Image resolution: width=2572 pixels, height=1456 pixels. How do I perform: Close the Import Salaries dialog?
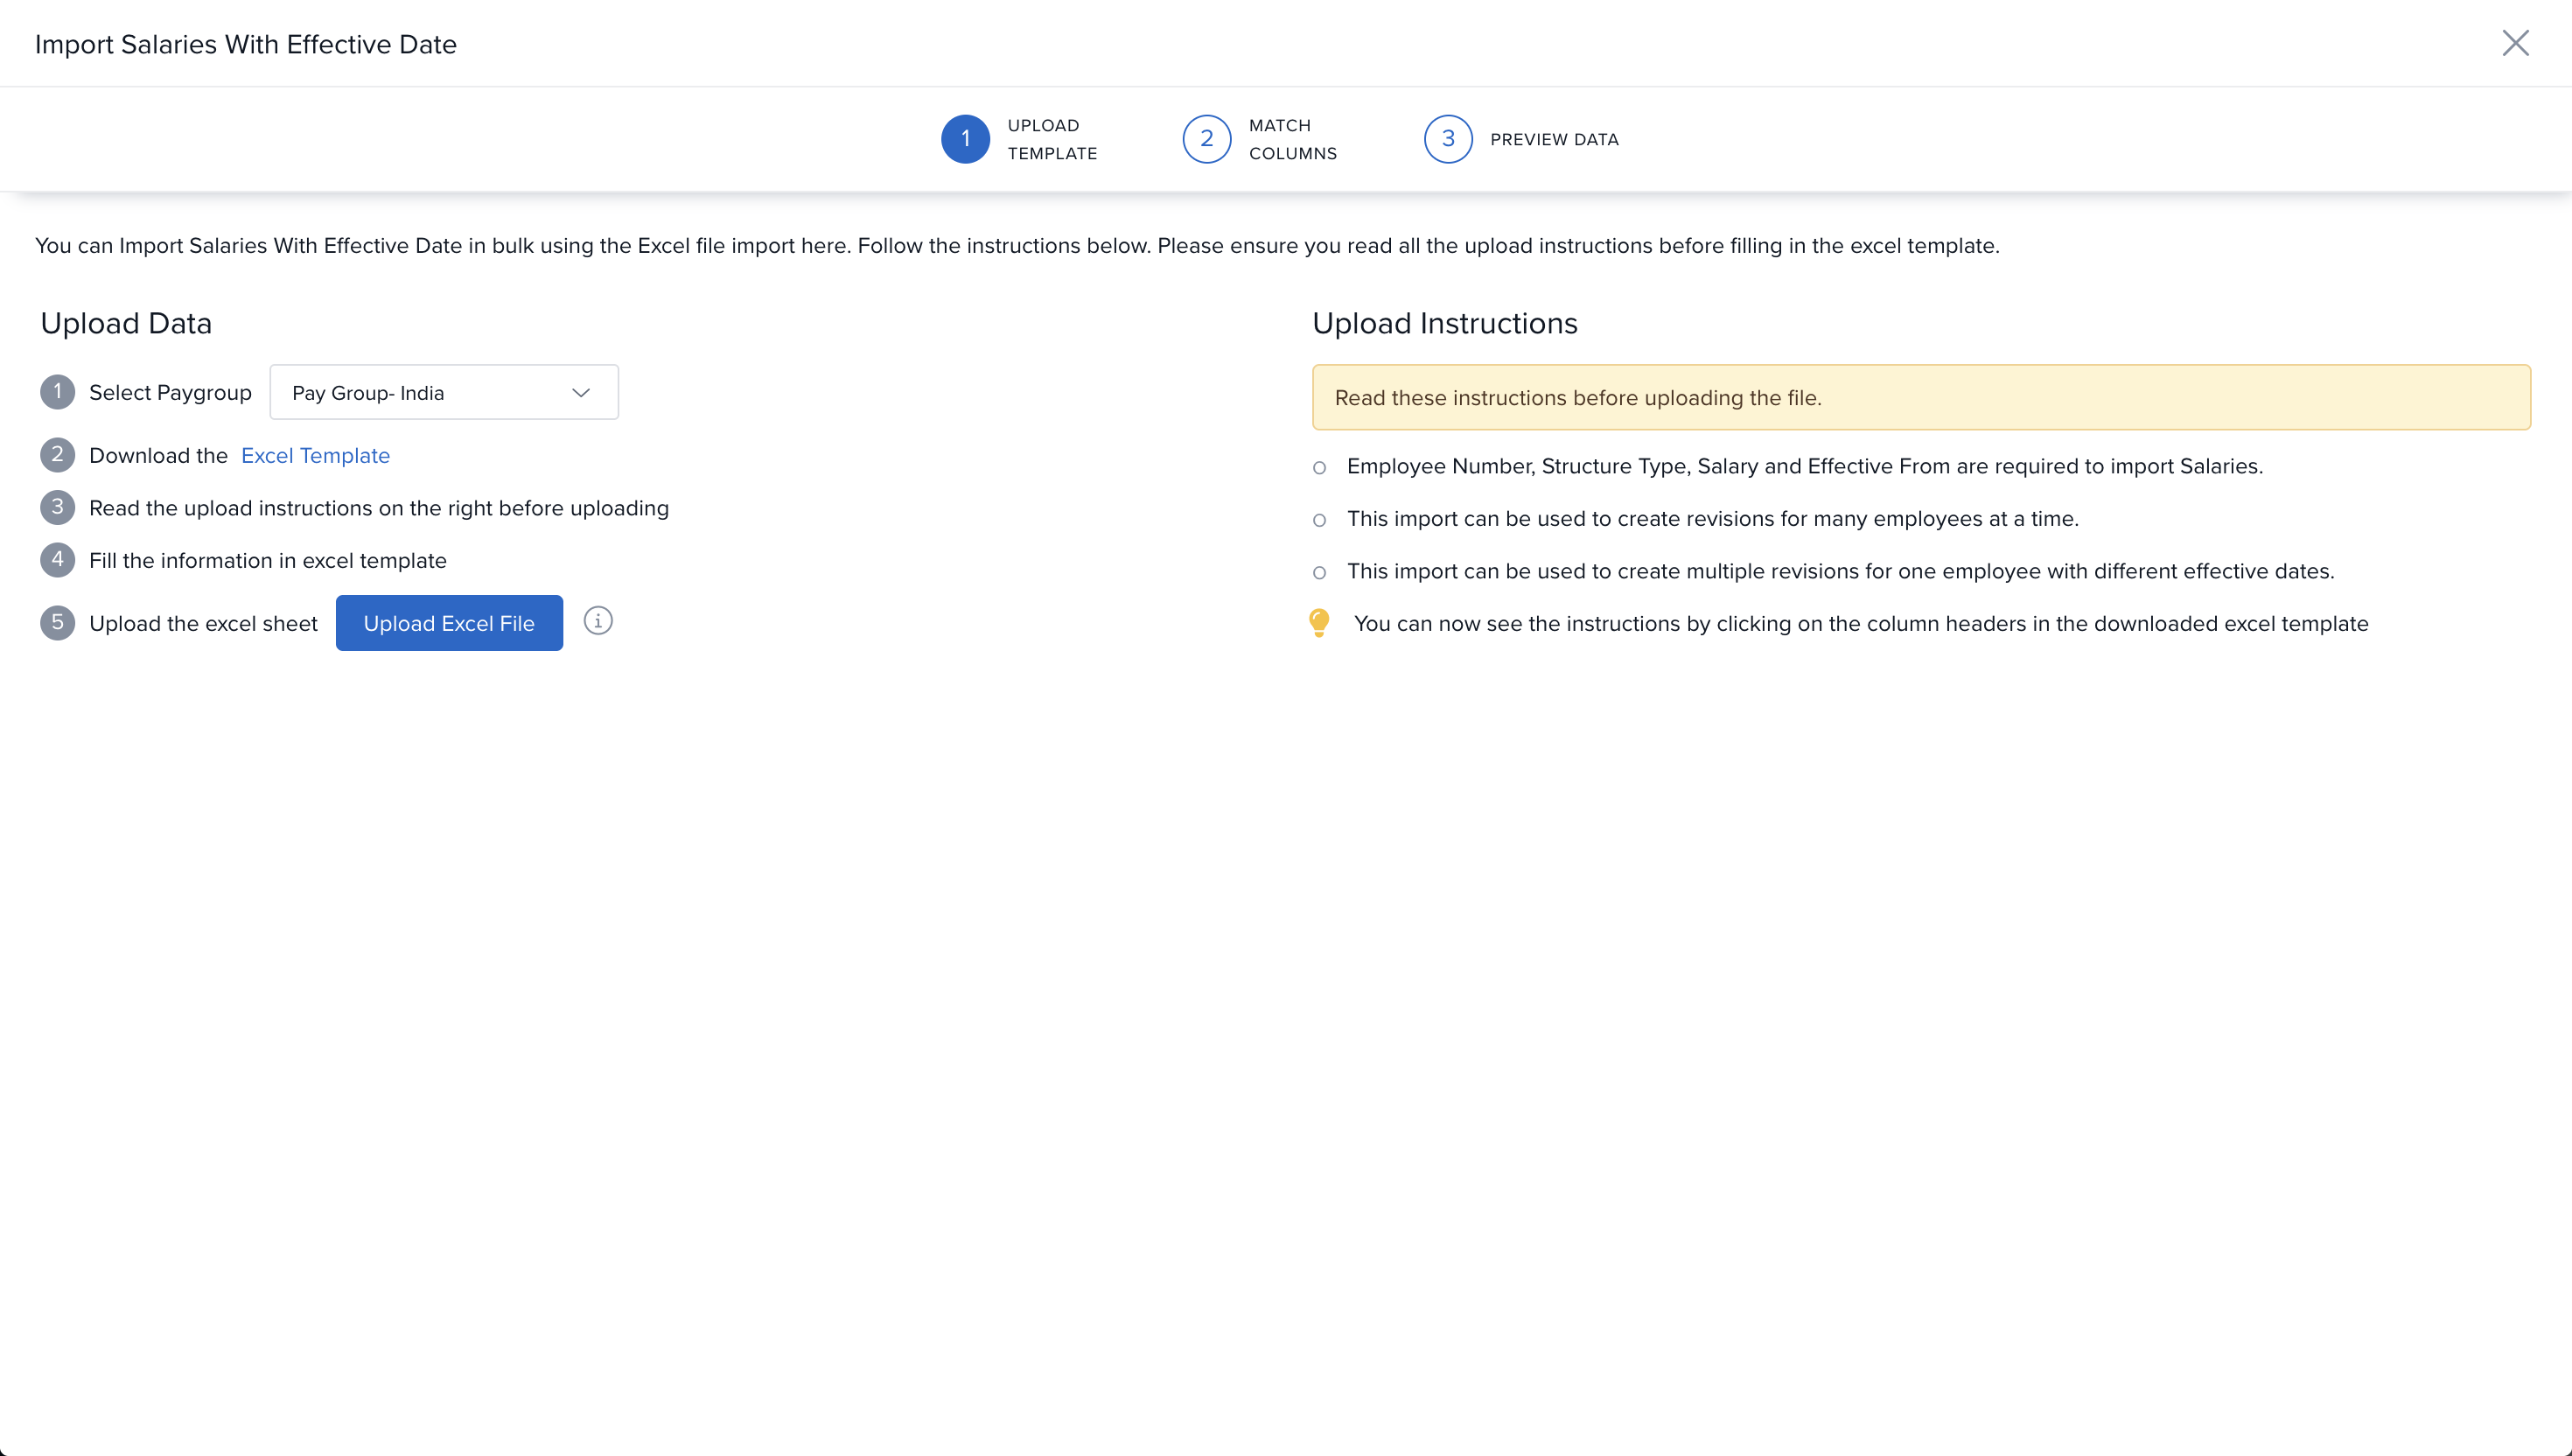(x=2515, y=43)
